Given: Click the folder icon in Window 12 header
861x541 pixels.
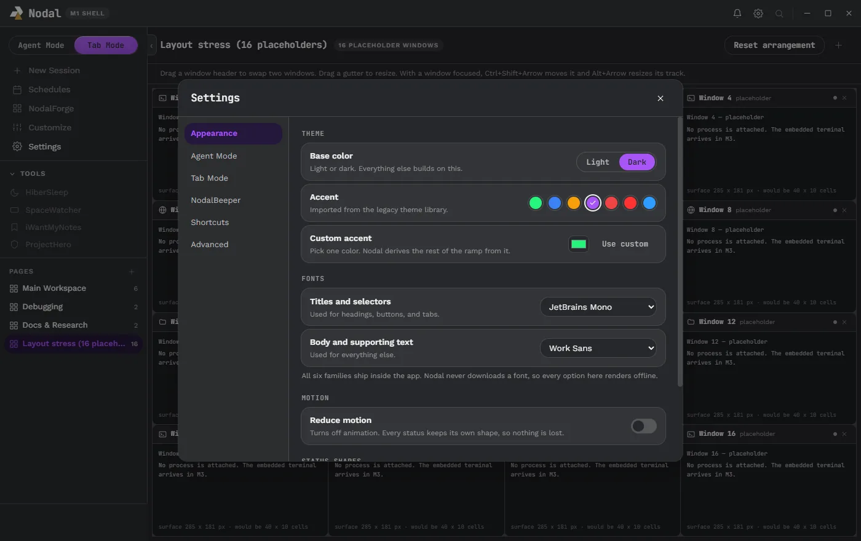Looking at the screenshot, I should (691, 322).
